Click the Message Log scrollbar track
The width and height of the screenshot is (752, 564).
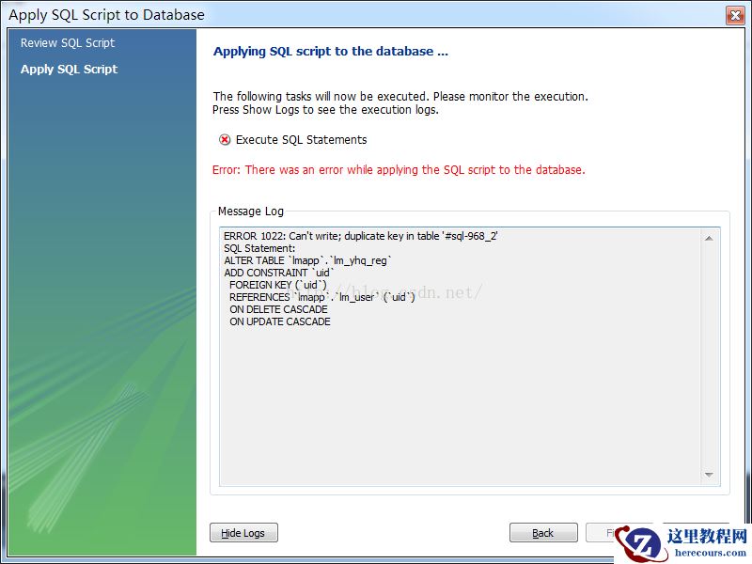pyautogui.click(x=709, y=356)
